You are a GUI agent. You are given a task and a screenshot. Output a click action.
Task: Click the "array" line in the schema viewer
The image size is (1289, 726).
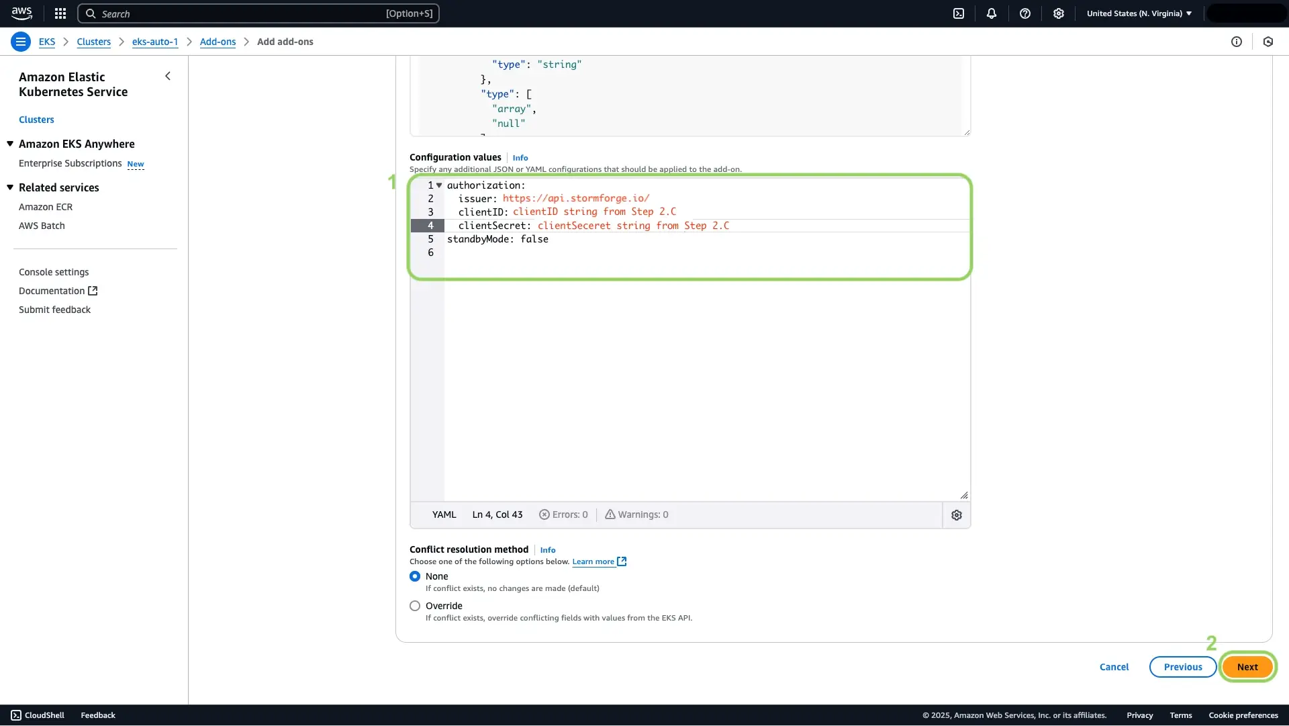point(514,109)
